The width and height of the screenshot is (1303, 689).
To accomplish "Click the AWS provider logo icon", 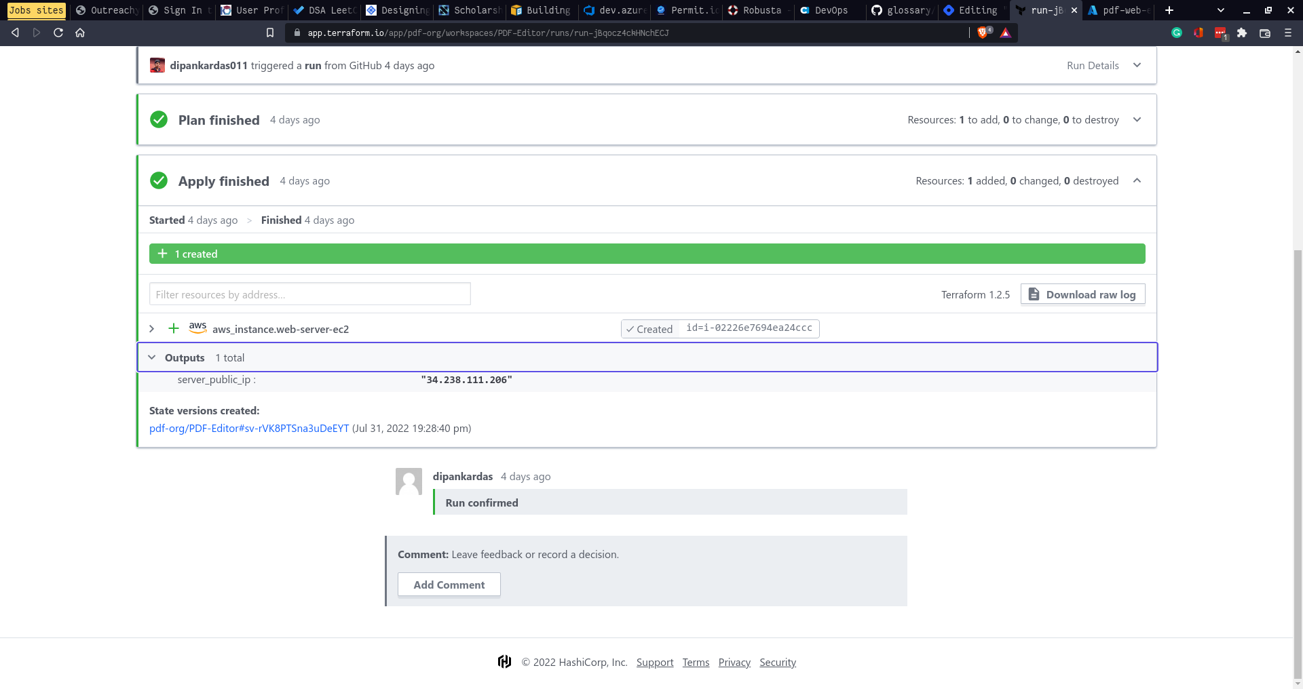I will 197,328.
